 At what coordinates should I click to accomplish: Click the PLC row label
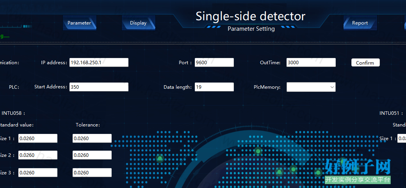click(14, 87)
